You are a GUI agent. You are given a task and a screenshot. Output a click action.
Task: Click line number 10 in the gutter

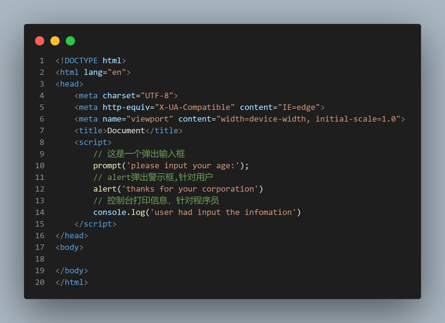[x=40, y=165]
